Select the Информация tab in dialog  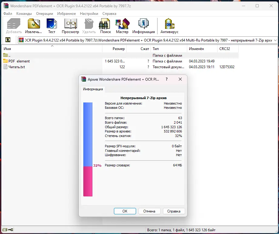point(93,89)
